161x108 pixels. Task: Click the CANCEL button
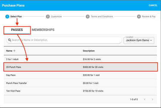point(153,5)
